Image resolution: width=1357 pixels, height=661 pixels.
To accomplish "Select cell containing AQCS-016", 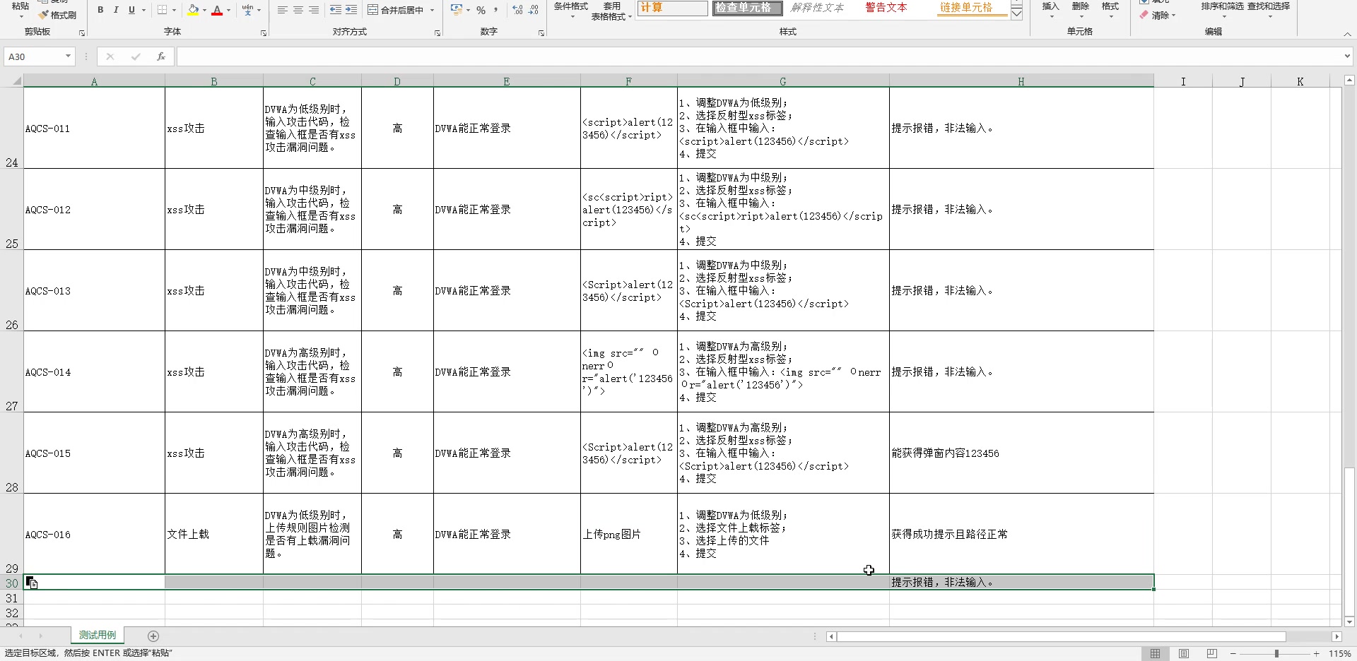I will [x=94, y=534].
